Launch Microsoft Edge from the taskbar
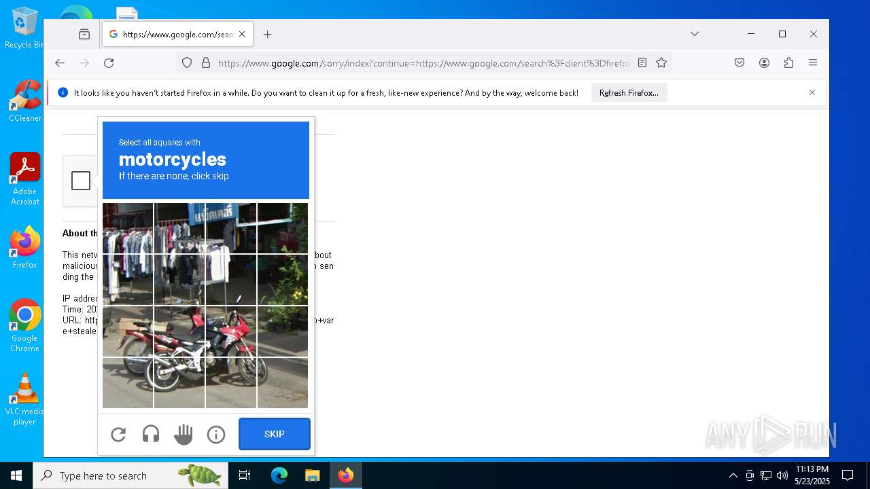This screenshot has height=489, width=870. [279, 475]
